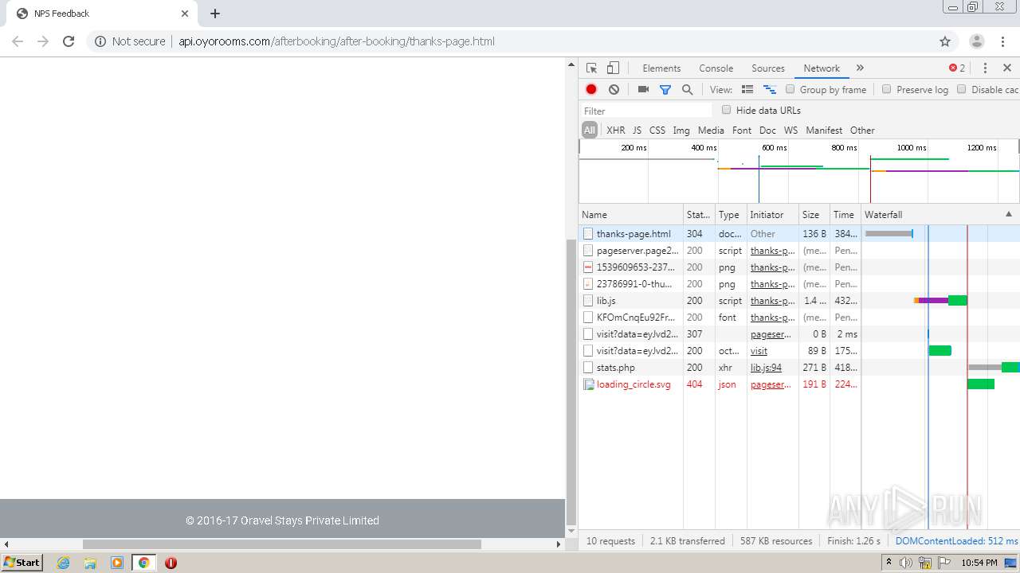Check Hide data URLs

click(726, 110)
